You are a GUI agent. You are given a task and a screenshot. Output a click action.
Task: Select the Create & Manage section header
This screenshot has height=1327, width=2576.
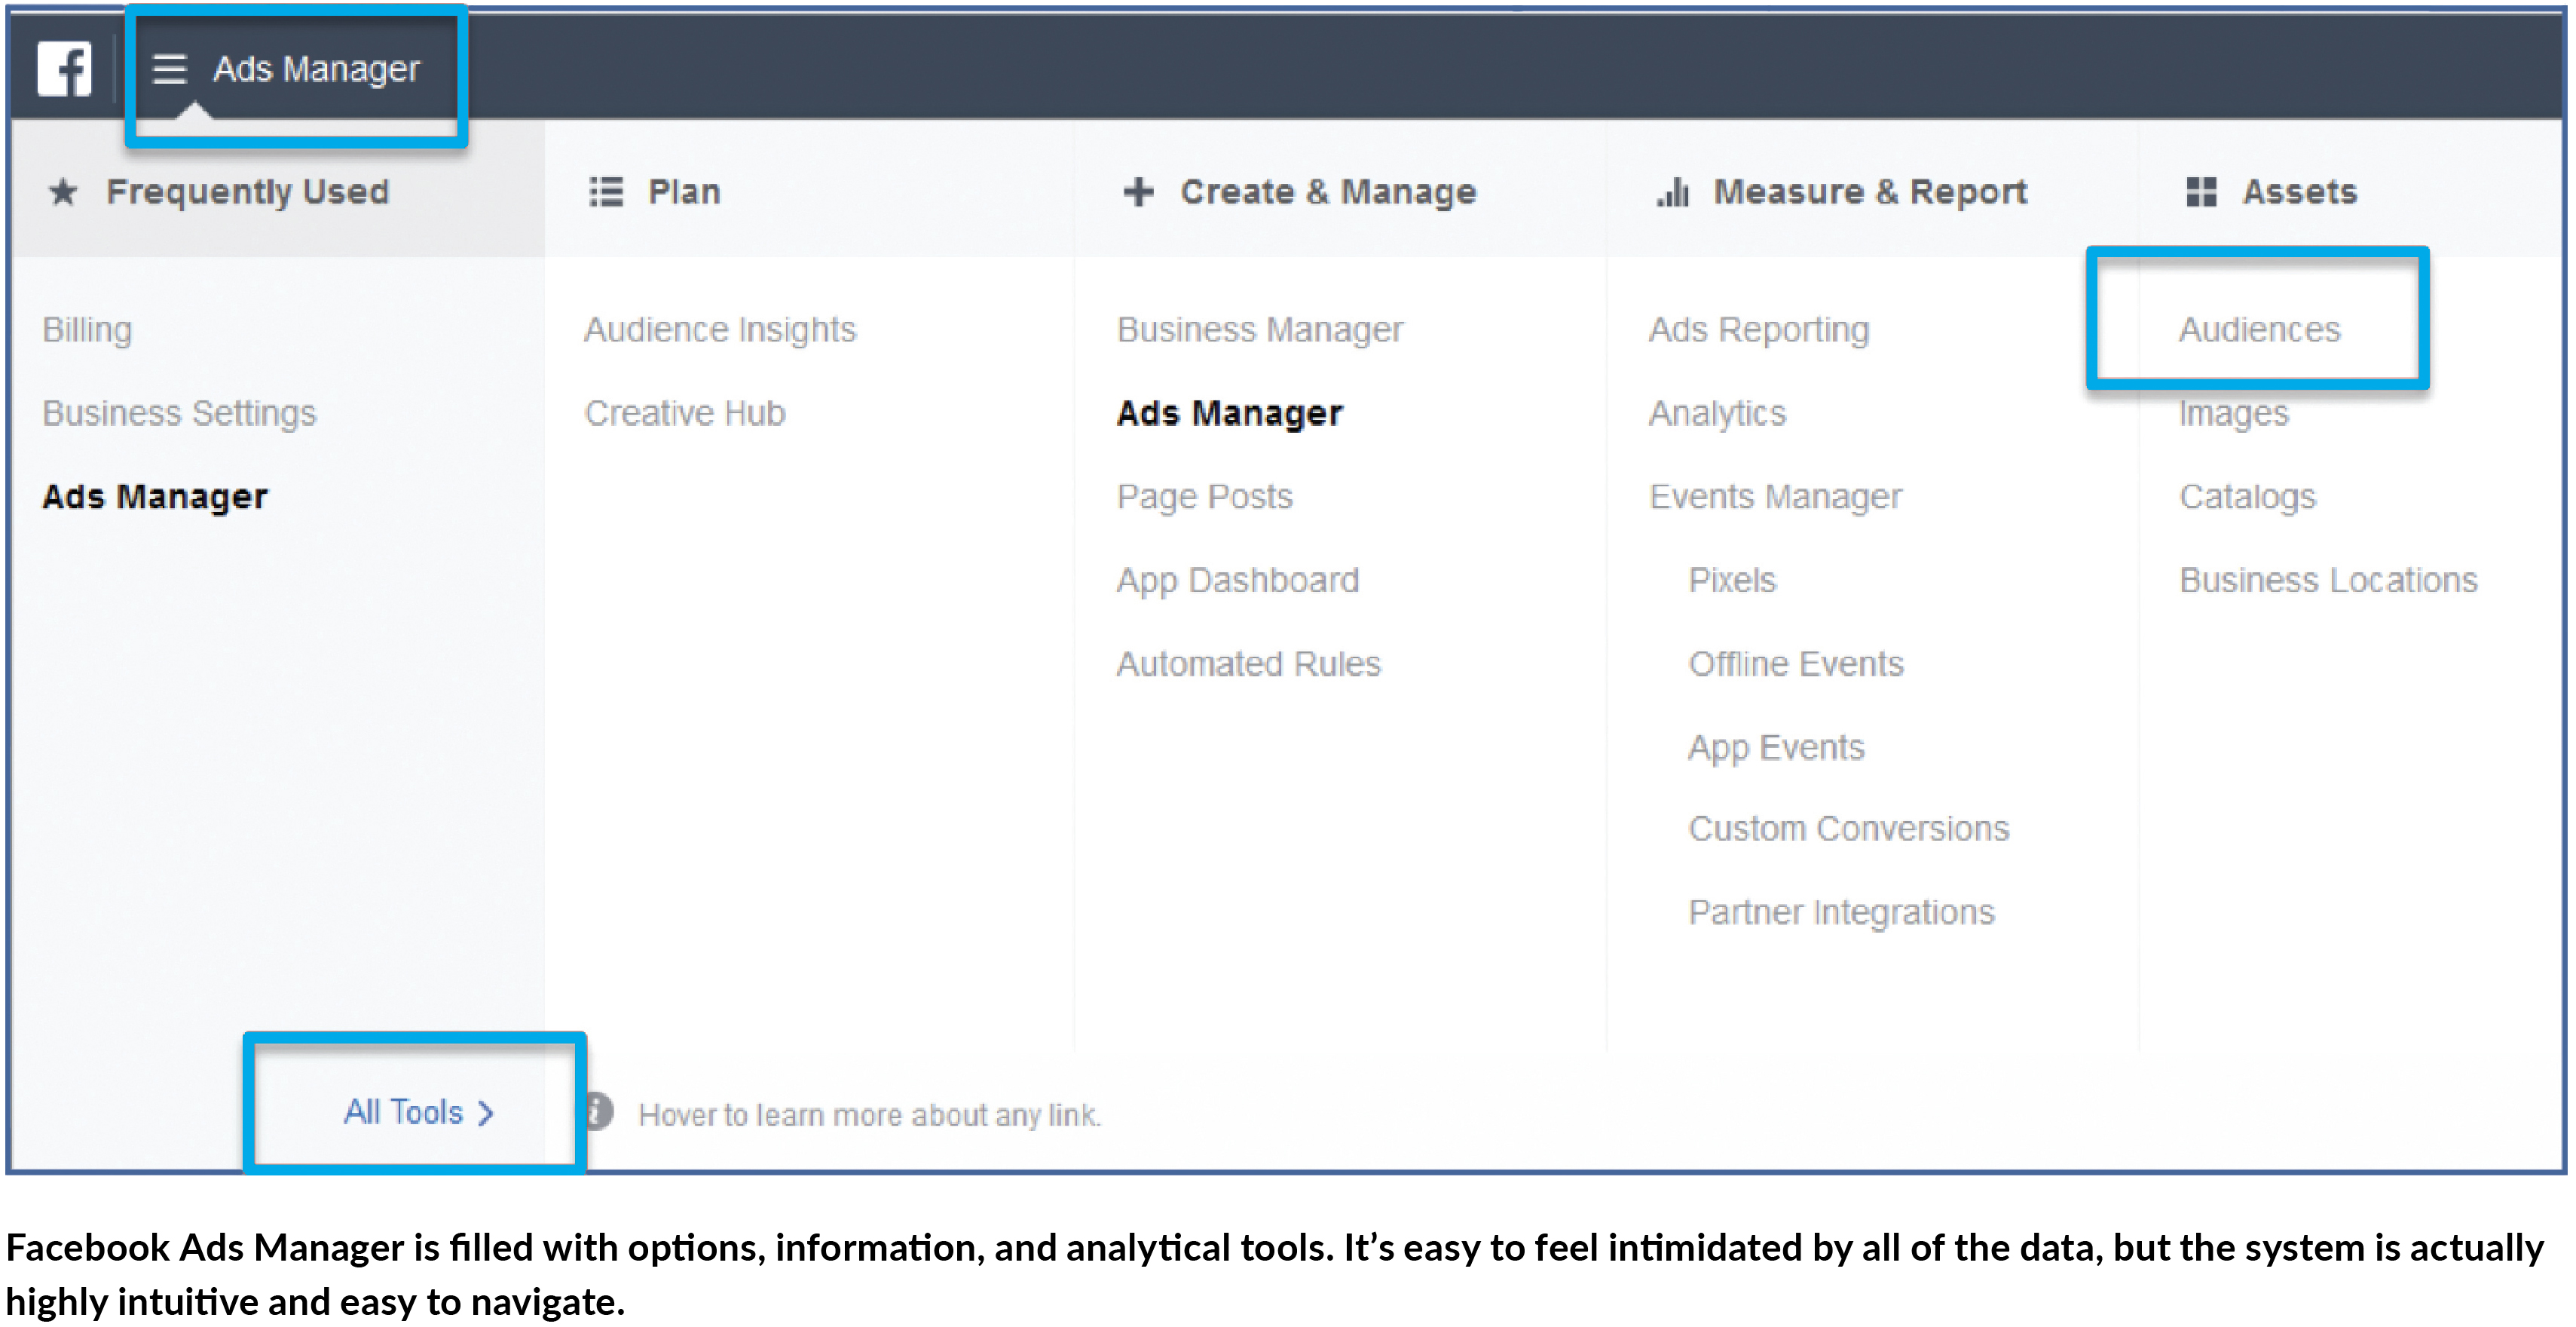(x=1328, y=192)
